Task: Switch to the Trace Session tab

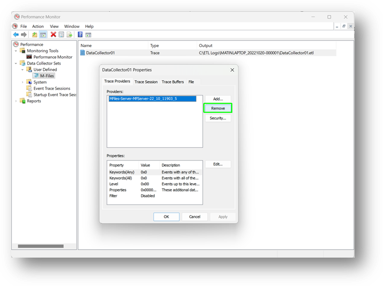Action: 146,82
